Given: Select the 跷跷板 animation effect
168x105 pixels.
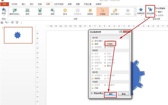Looking at the screenshot, I should (x=90, y=12).
